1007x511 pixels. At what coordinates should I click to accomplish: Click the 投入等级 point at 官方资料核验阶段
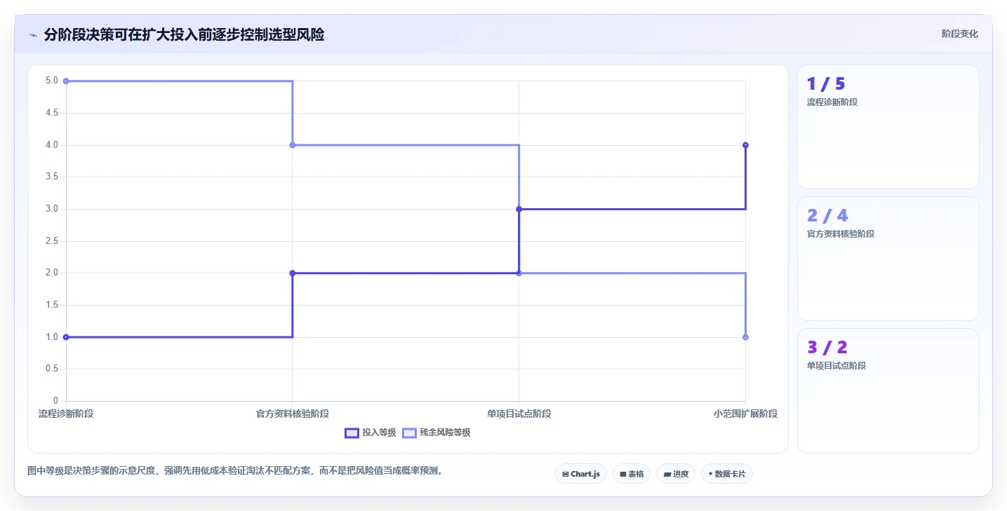(293, 273)
